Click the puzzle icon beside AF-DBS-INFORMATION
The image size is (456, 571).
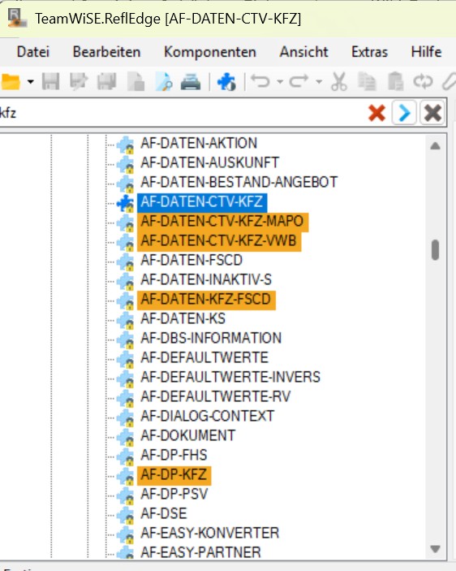[126, 340]
